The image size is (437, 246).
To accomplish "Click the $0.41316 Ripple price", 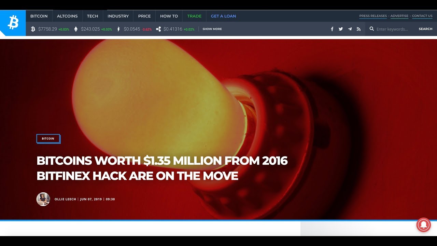I will 173,29.
